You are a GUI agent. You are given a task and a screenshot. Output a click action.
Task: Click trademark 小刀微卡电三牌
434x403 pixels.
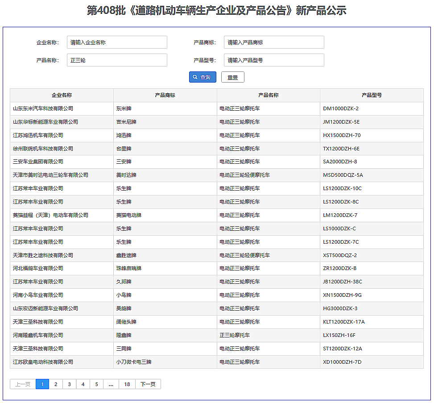(x=134, y=362)
